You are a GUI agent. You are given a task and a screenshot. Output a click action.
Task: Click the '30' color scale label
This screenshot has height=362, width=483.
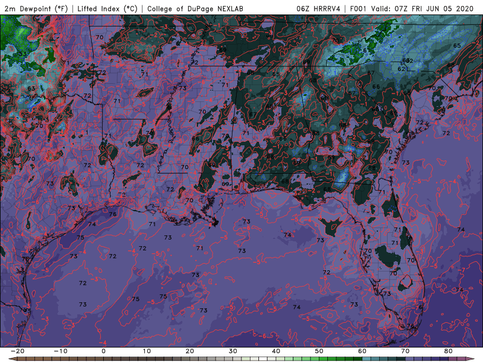pos(233,351)
